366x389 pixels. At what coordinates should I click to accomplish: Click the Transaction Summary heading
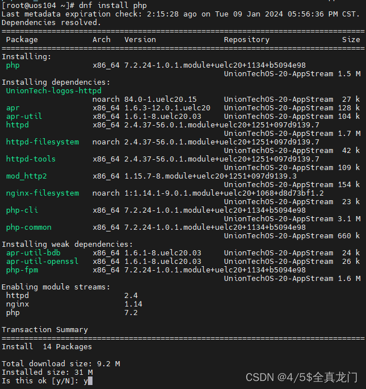45,330
